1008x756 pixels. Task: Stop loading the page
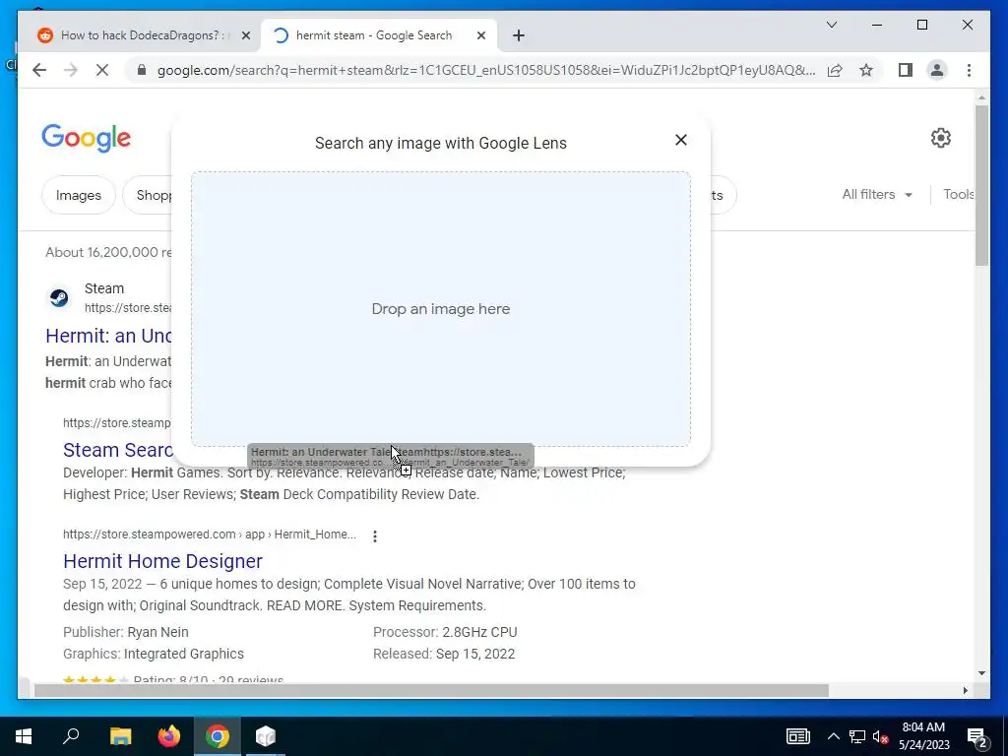click(102, 70)
